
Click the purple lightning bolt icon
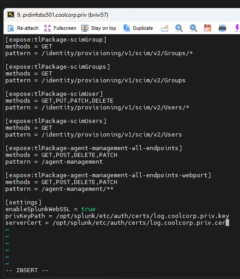point(237,28)
